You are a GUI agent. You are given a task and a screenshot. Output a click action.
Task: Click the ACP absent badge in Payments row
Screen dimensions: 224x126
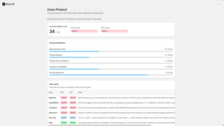point(73,113)
